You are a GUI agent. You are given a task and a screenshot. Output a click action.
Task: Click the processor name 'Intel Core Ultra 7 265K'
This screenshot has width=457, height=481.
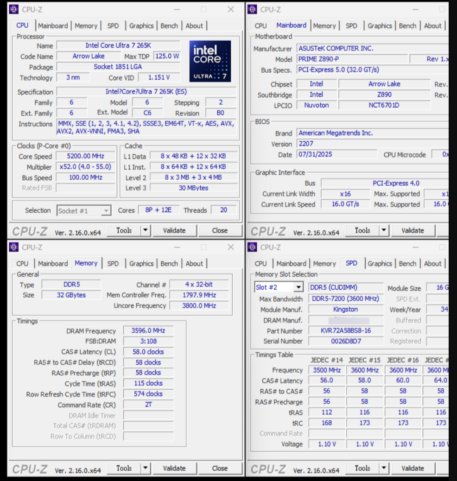coord(118,45)
